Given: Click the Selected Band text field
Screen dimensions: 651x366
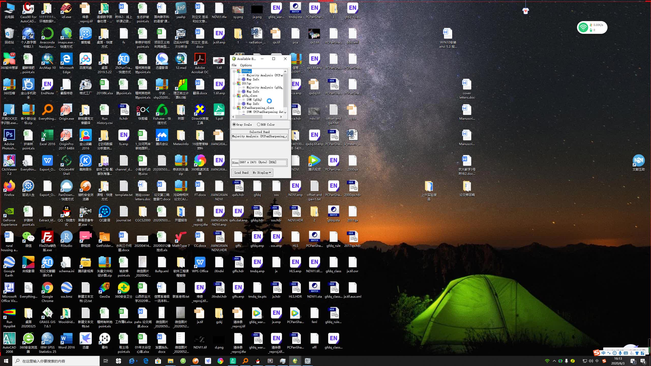Looking at the screenshot, I should [259, 136].
